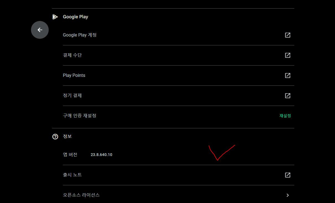This screenshot has height=203, width=335.
Task: Select the 정기 결제 entry
Action: 179,96
